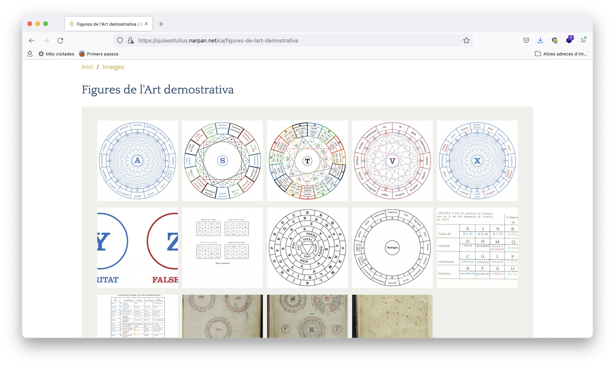Open the Figure A wheel thumbnail
Viewport: 615px width, 367px height.
(x=137, y=160)
